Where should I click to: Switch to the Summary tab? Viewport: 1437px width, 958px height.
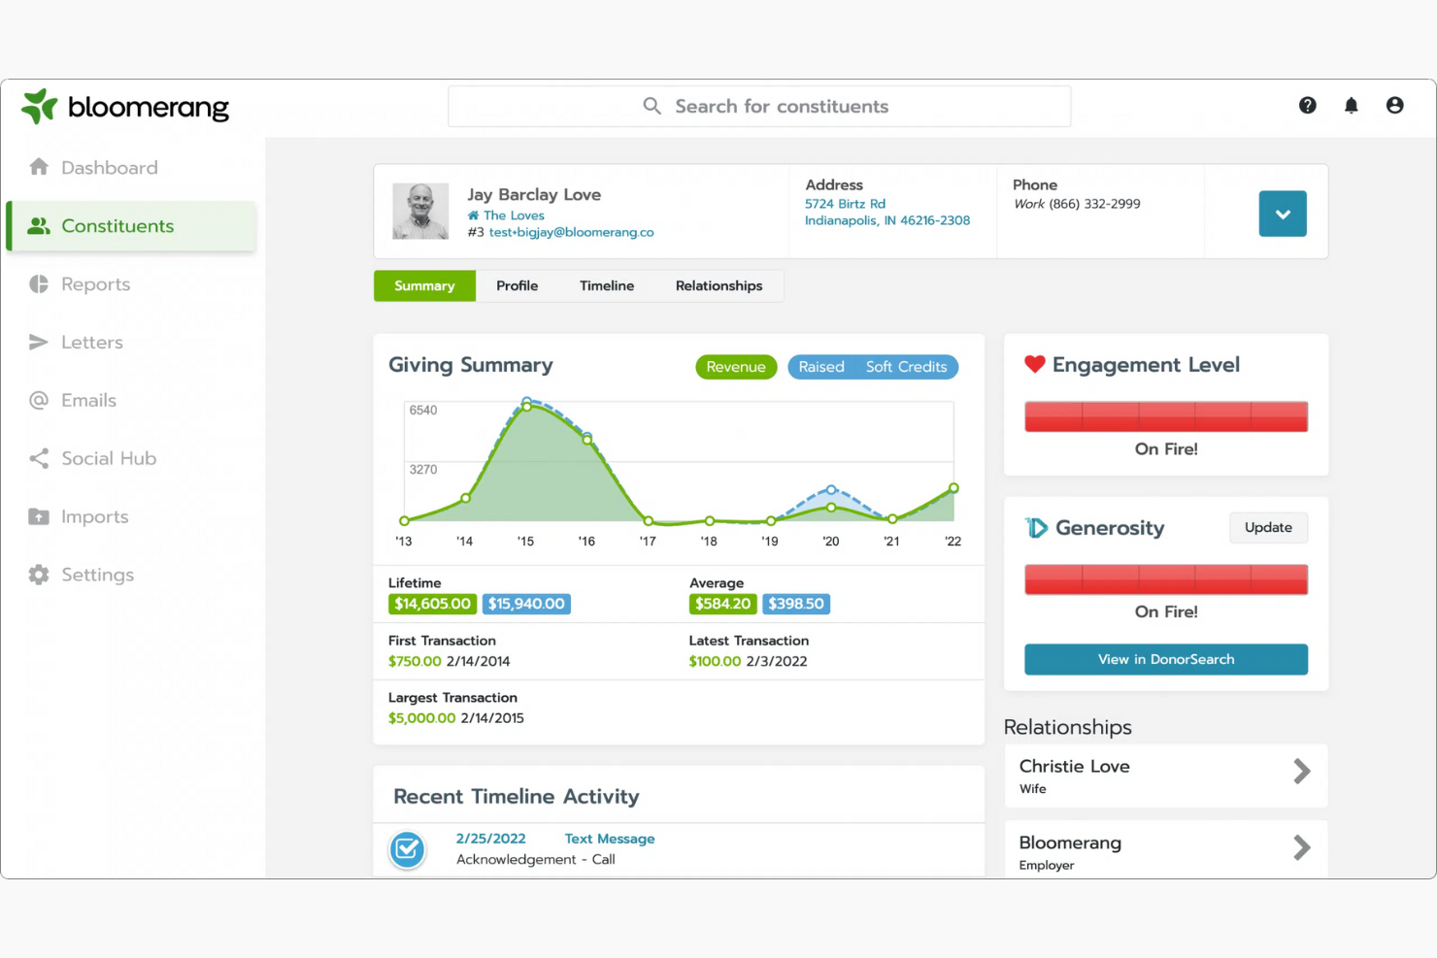tap(424, 285)
